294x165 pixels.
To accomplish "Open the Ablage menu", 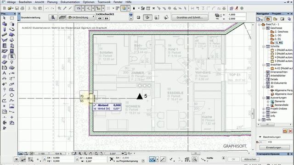I will [x=11, y=2].
